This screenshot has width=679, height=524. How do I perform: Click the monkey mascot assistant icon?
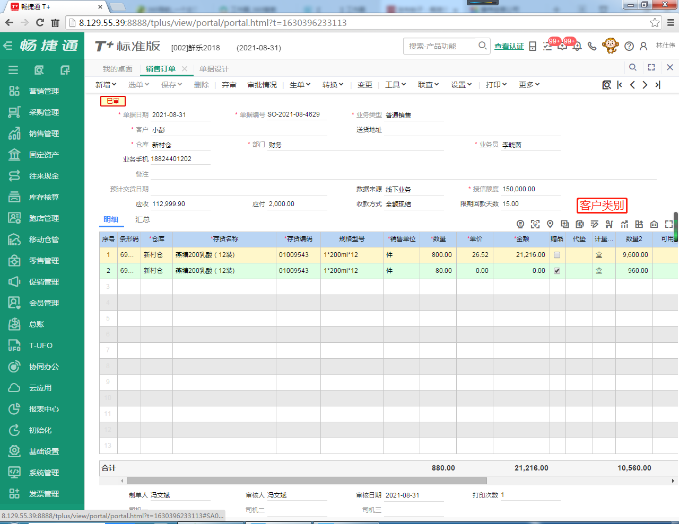click(x=611, y=46)
